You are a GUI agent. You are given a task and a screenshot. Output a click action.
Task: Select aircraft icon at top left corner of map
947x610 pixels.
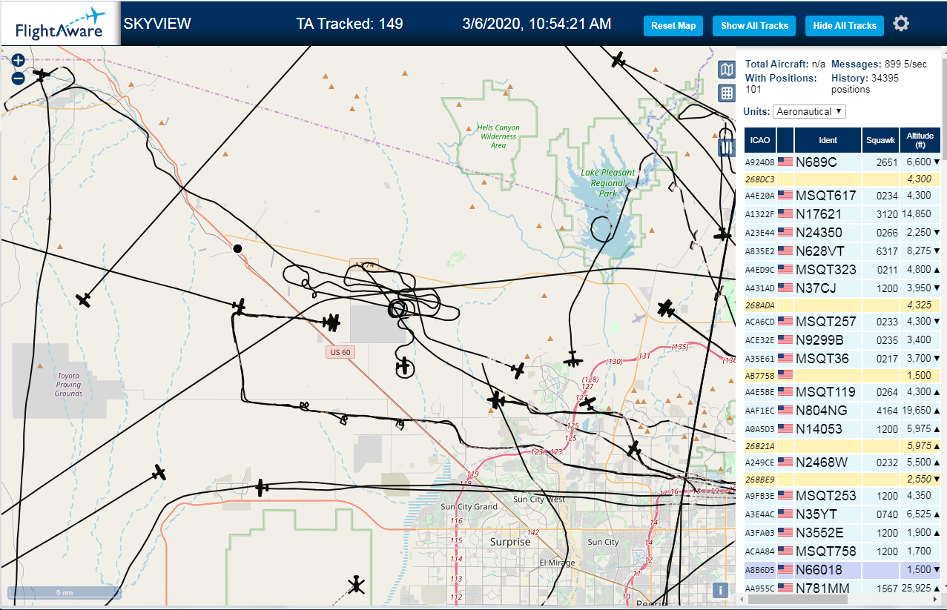click(42, 74)
